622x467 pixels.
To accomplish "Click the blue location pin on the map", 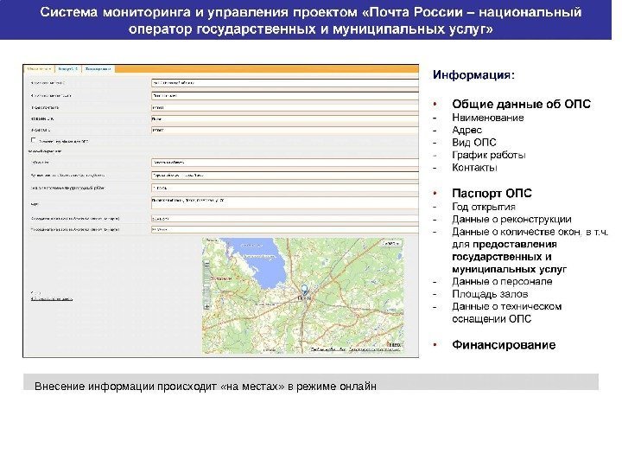I will [304, 289].
